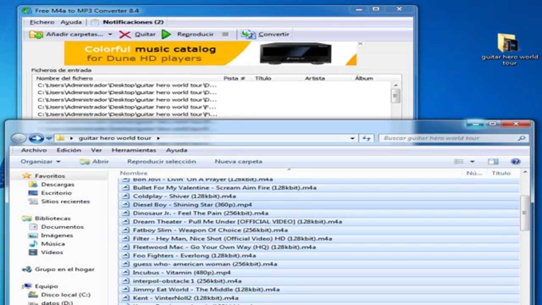Click the change view icon in Explorer

coord(459,161)
